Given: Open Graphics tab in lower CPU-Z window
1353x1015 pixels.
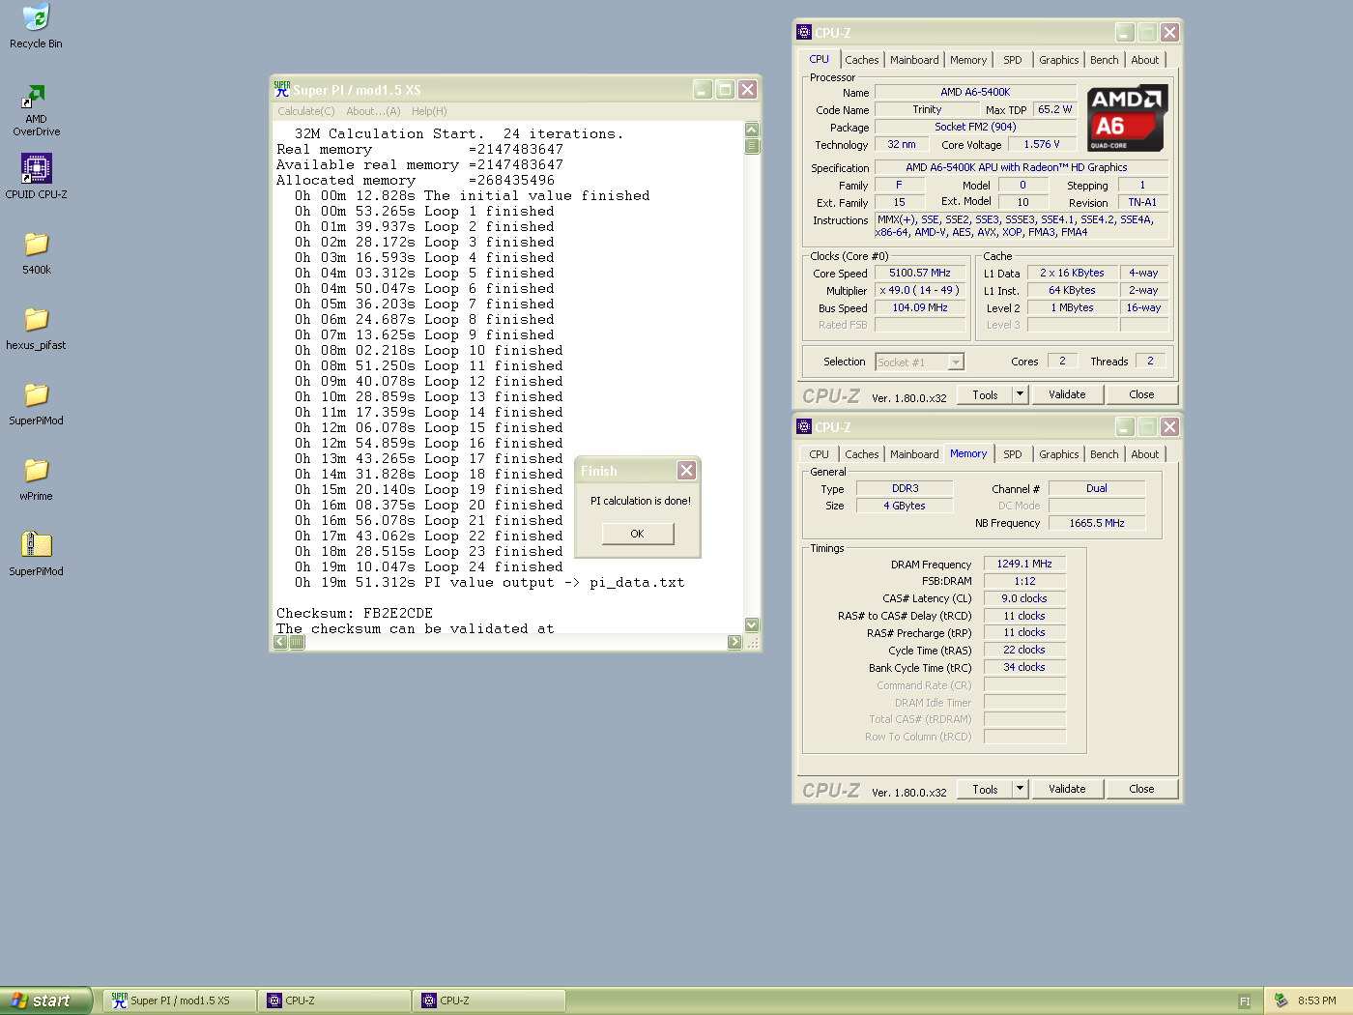Looking at the screenshot, I should pyautogui.click(x=1058, y=454).
